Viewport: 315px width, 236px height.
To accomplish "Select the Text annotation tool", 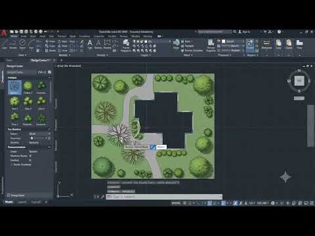I will (90, 44).
